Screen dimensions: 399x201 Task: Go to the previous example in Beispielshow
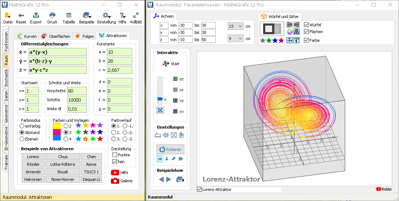tap(161, 179)
